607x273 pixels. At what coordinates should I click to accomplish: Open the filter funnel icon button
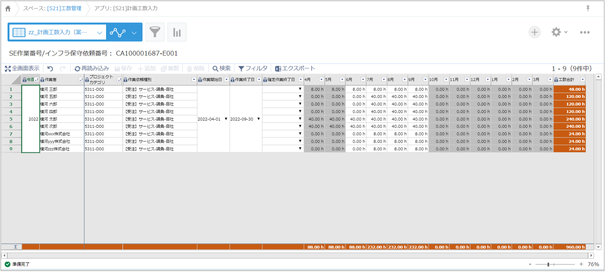[x=155, y=32]
